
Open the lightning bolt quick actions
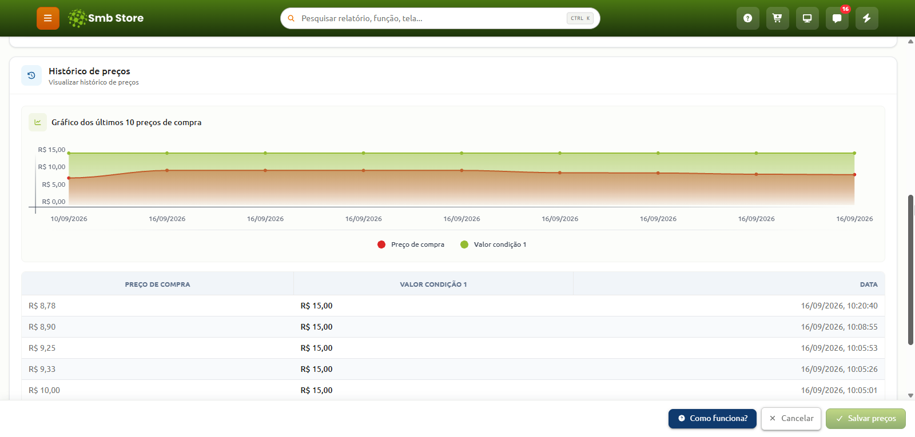click(866, 18)
